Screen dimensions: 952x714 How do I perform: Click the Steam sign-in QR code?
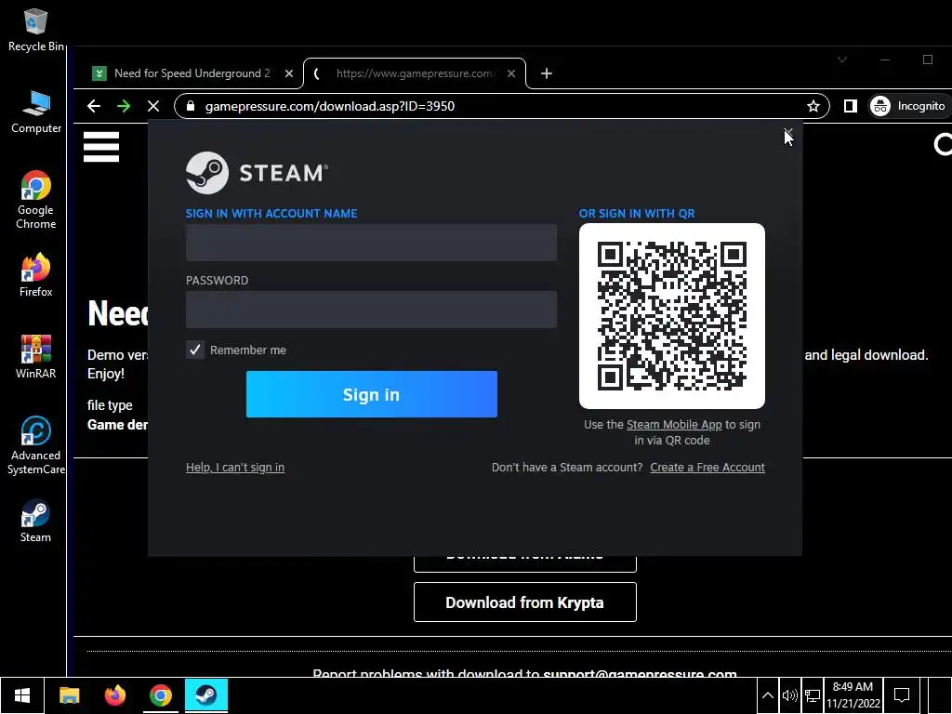pyautogui.click(x=671, y=316)
